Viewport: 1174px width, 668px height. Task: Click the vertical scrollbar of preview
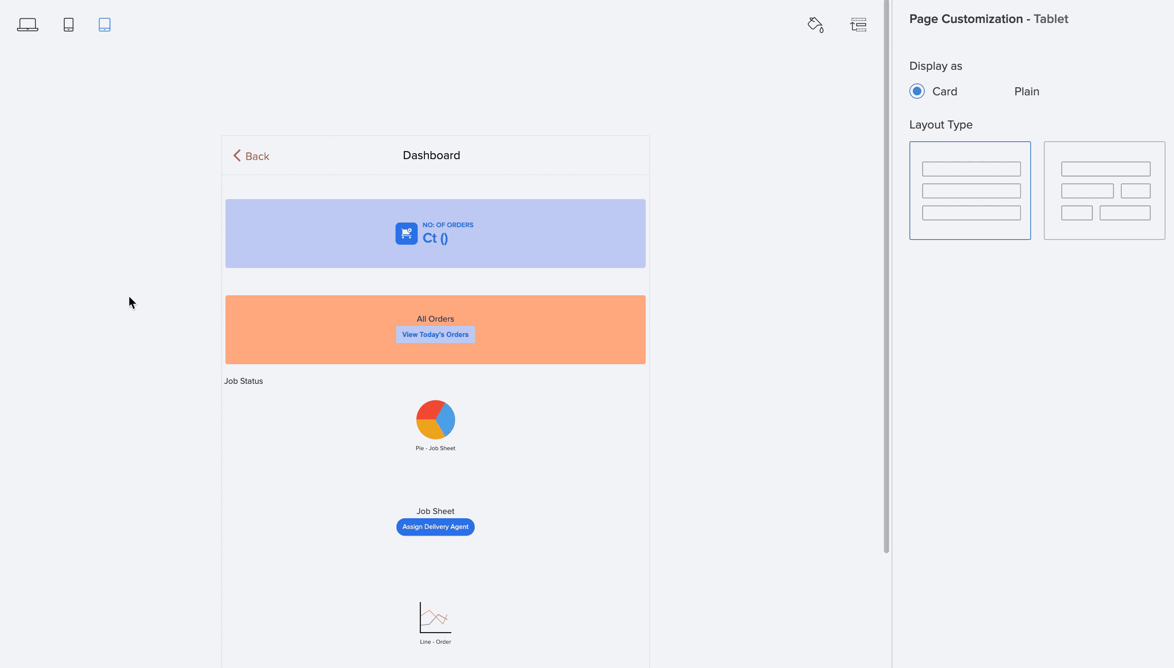[886, 275]
